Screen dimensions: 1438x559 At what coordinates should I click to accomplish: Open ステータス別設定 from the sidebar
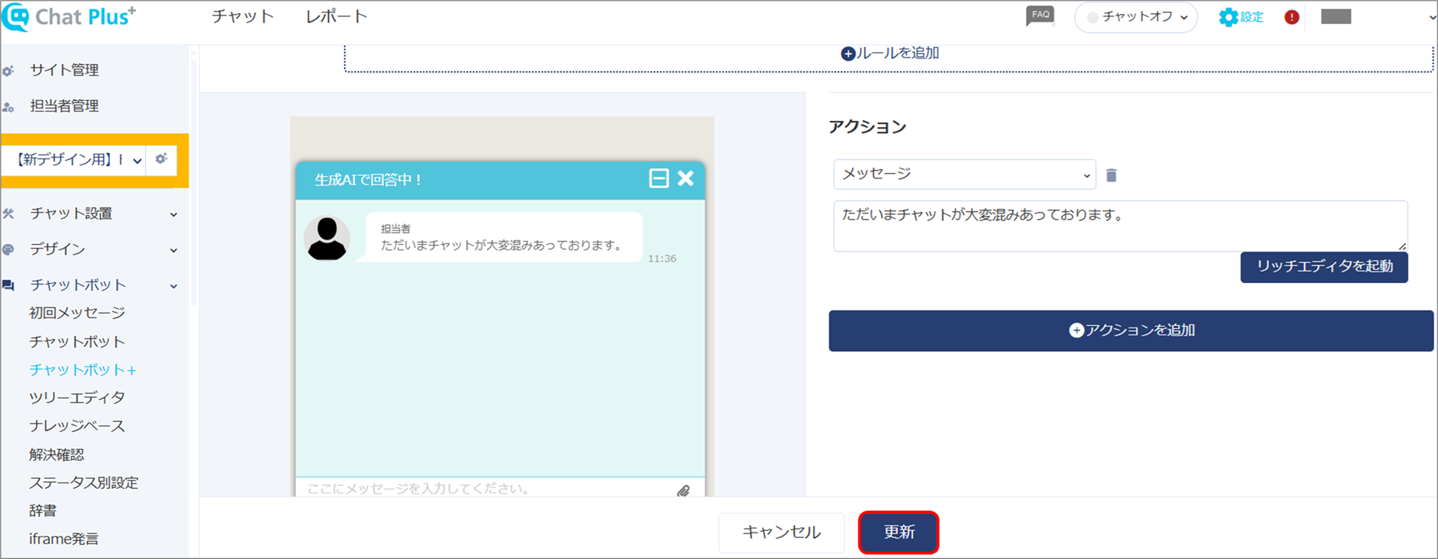click(x=83, y=483)
